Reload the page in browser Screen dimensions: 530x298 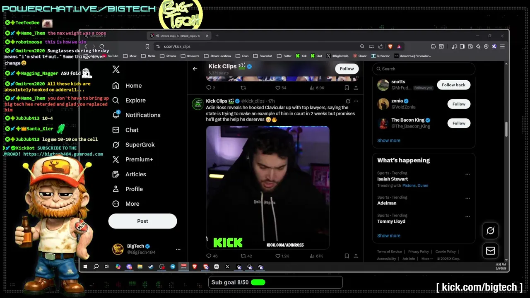pyautogui.click(x=102, y=46)
